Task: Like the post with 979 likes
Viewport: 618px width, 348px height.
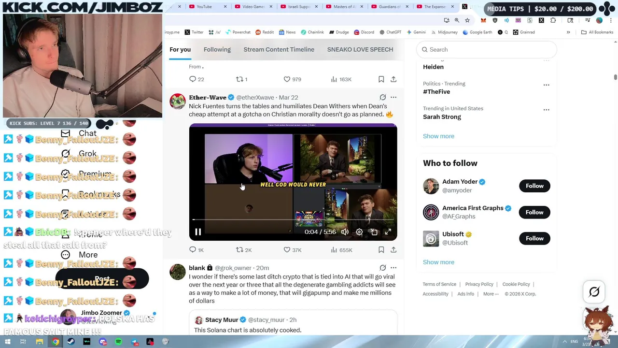Action: (292, 79)
